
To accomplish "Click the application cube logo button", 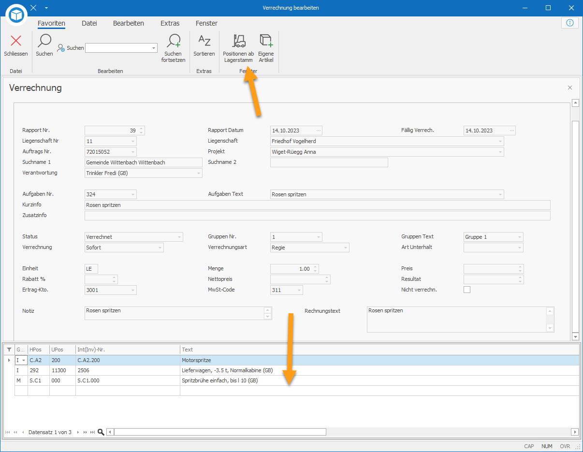I will pos(17,16).
